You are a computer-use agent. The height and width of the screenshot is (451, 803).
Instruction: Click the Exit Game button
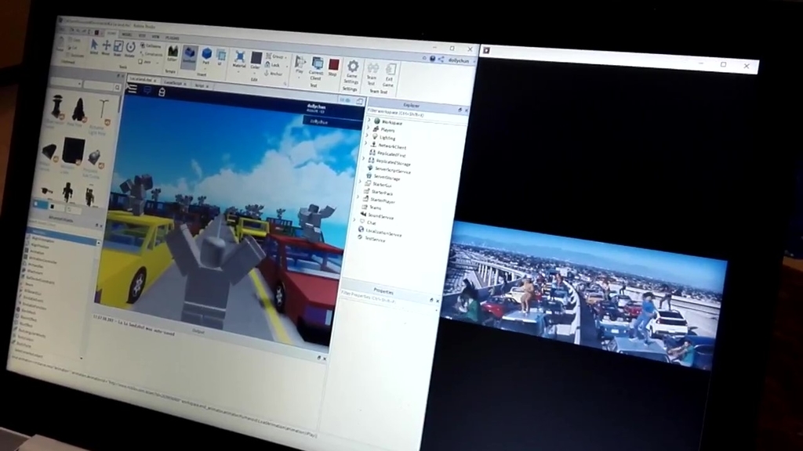(389, 74)
